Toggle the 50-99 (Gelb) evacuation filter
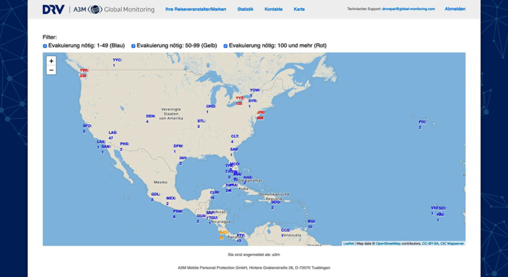The width and height of the screenshot is (508, 277). point(133,46)
